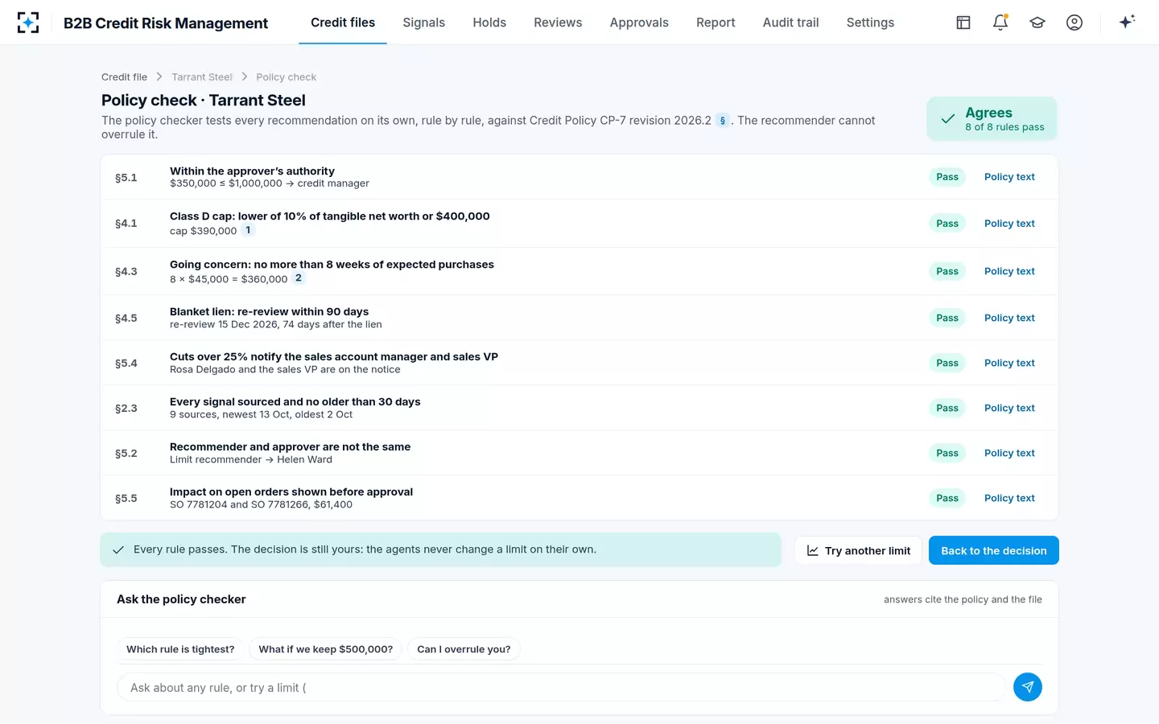Switch to the Credit files tab

tap(343, 23)
